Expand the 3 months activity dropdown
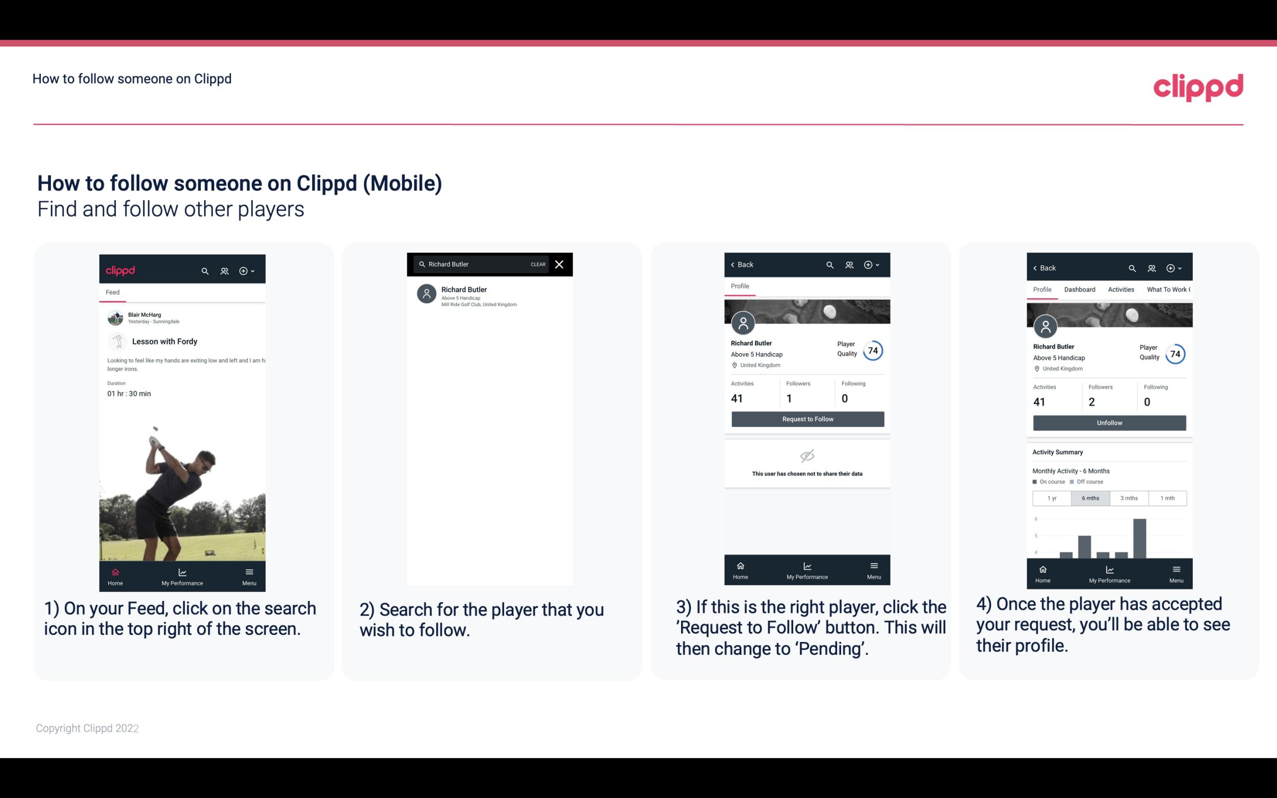Viewport: 1277px width, 798px height. tap(1129, 498)
